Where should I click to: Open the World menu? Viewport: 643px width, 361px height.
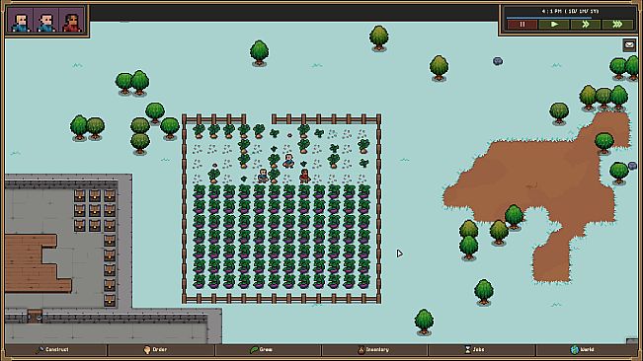point(587,349)
